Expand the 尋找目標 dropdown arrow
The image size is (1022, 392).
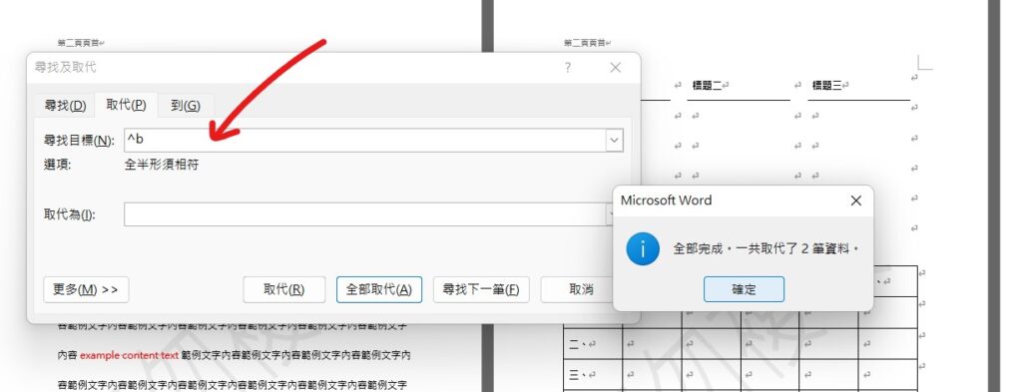tap(614, 140)
